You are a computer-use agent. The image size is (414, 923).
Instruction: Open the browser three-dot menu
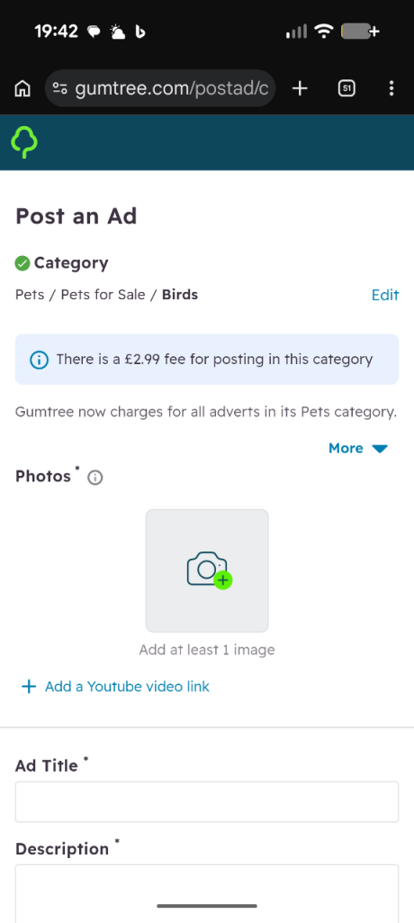click(391, 88)
